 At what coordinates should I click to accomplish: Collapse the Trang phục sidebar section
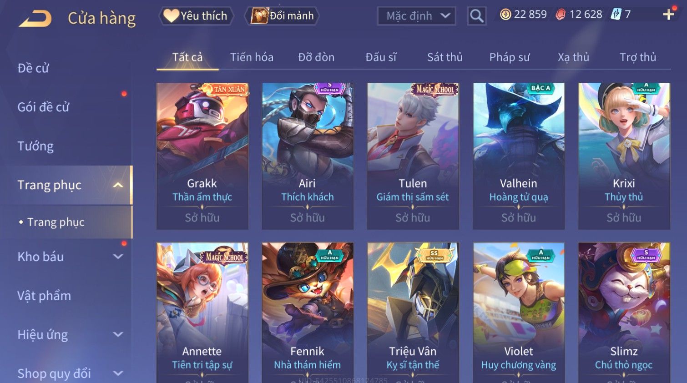click(x=118, y=185)
